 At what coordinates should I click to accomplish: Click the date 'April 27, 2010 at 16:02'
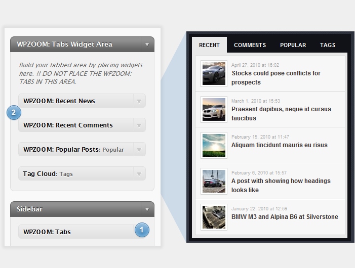point(255,65)
